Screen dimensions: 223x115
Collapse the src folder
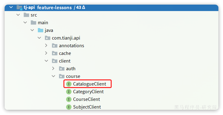point(18,15)
